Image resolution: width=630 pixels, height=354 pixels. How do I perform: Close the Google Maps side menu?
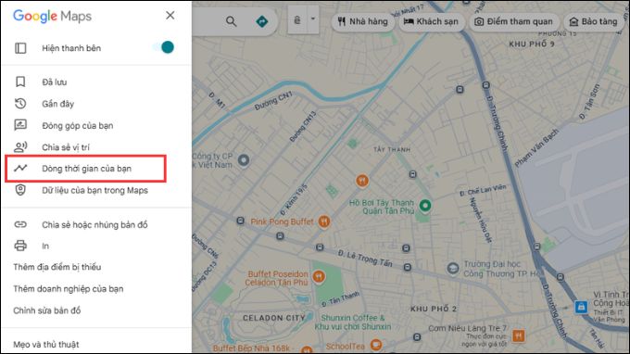click(x=170, y=15)
